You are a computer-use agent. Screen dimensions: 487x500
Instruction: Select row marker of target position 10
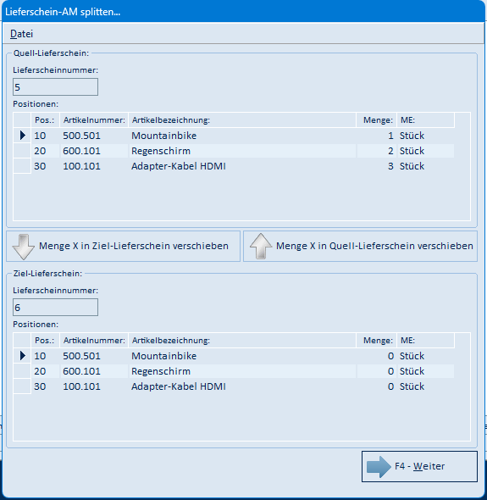22,356
